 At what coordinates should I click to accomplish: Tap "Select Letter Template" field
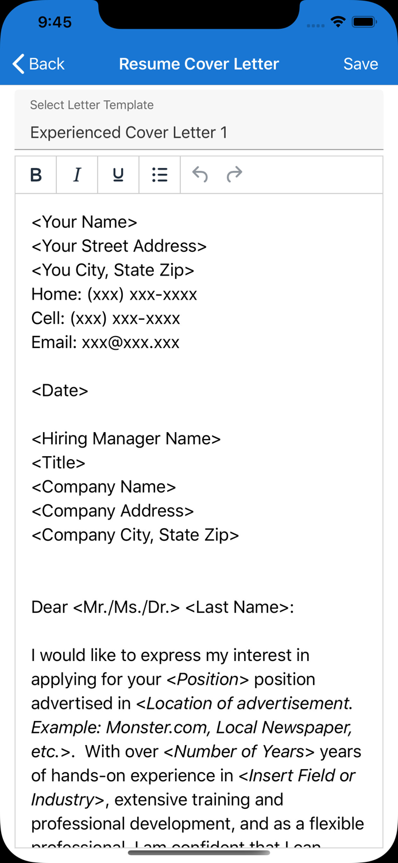click(x=92, y=105)
